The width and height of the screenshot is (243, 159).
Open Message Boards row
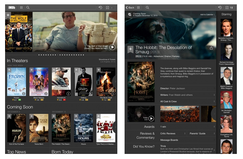pyautogui.click(x=188, y=140)
